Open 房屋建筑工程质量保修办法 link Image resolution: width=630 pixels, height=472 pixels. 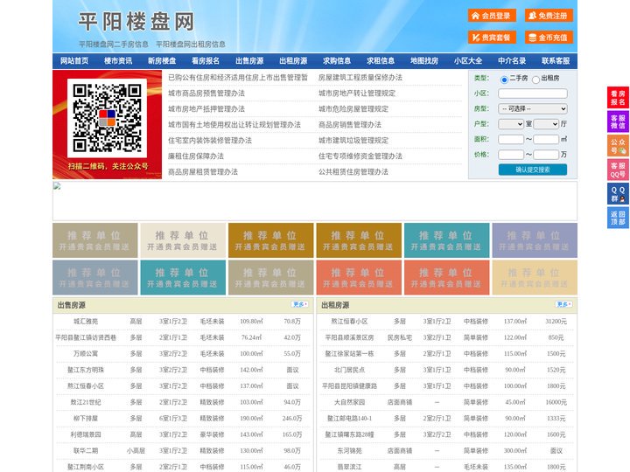click(360, 78)
